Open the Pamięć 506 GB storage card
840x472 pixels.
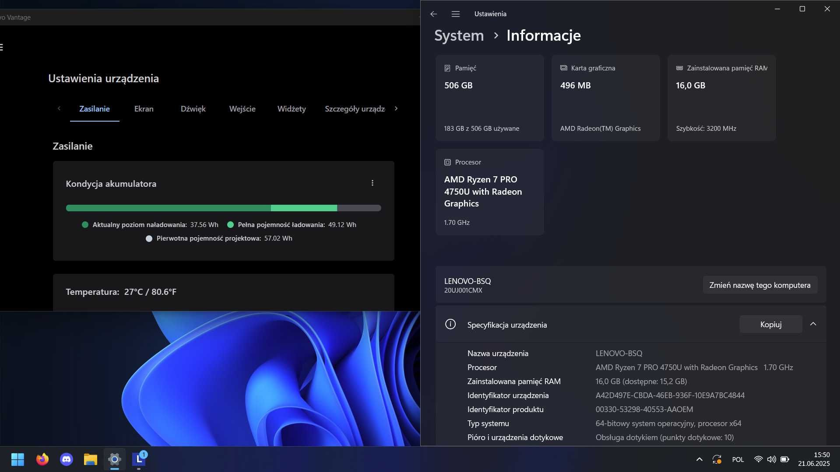(489, 98)
